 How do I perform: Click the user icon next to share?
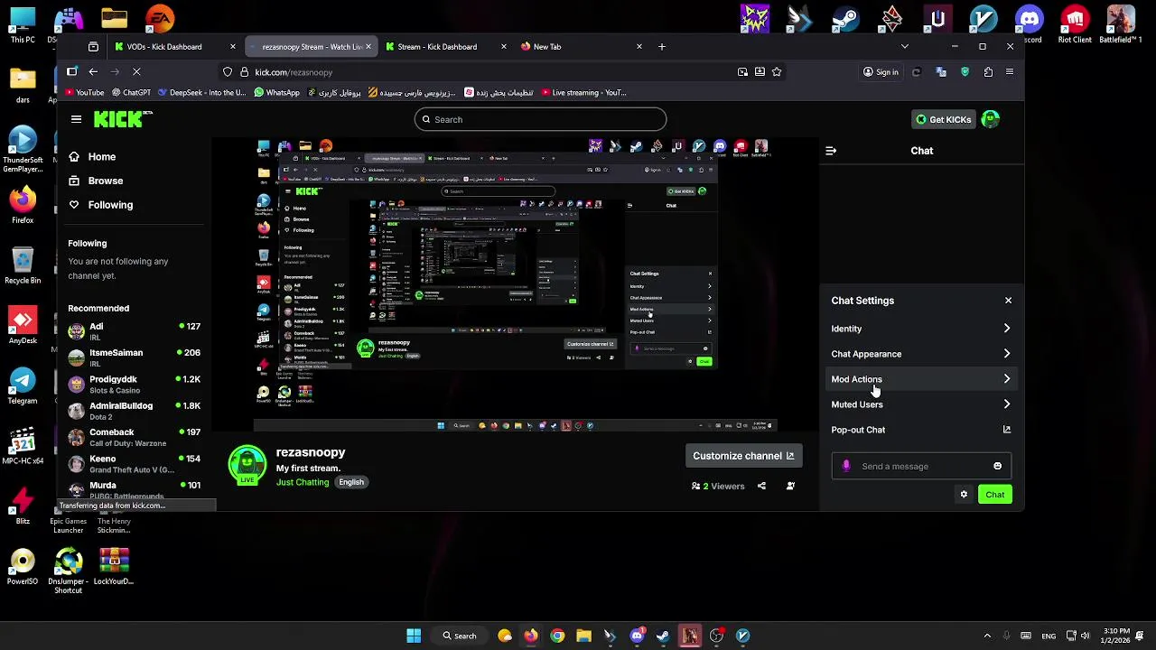[790, 487]
